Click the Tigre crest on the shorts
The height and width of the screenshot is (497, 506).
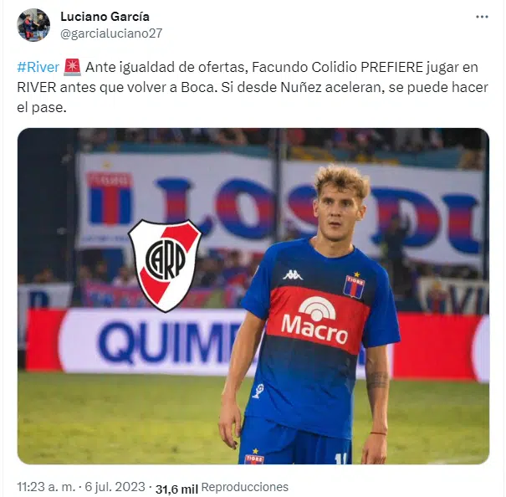[x=254, y=456]
